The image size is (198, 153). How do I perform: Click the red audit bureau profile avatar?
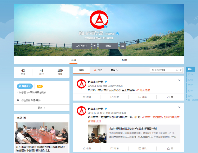pos(99,19)
